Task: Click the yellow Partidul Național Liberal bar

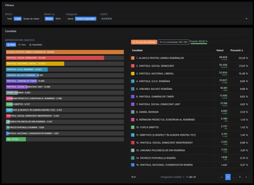Action: coord(35,64)
